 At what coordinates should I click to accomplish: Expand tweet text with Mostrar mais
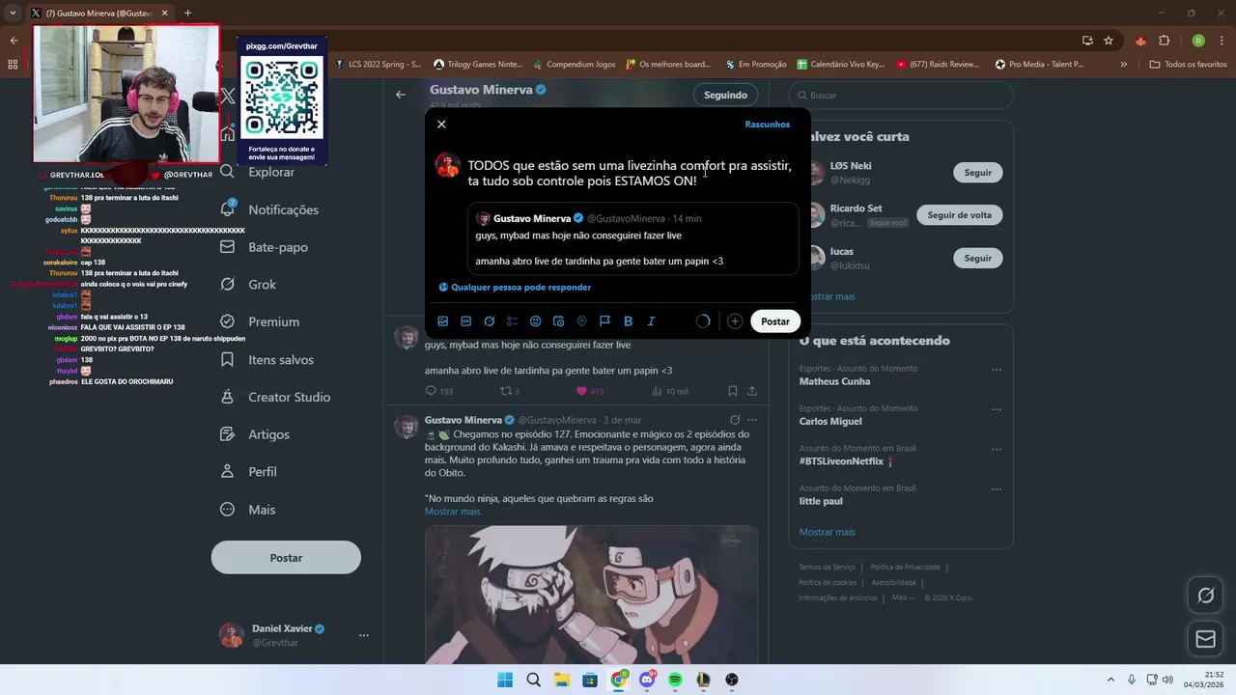click(452, 512)
